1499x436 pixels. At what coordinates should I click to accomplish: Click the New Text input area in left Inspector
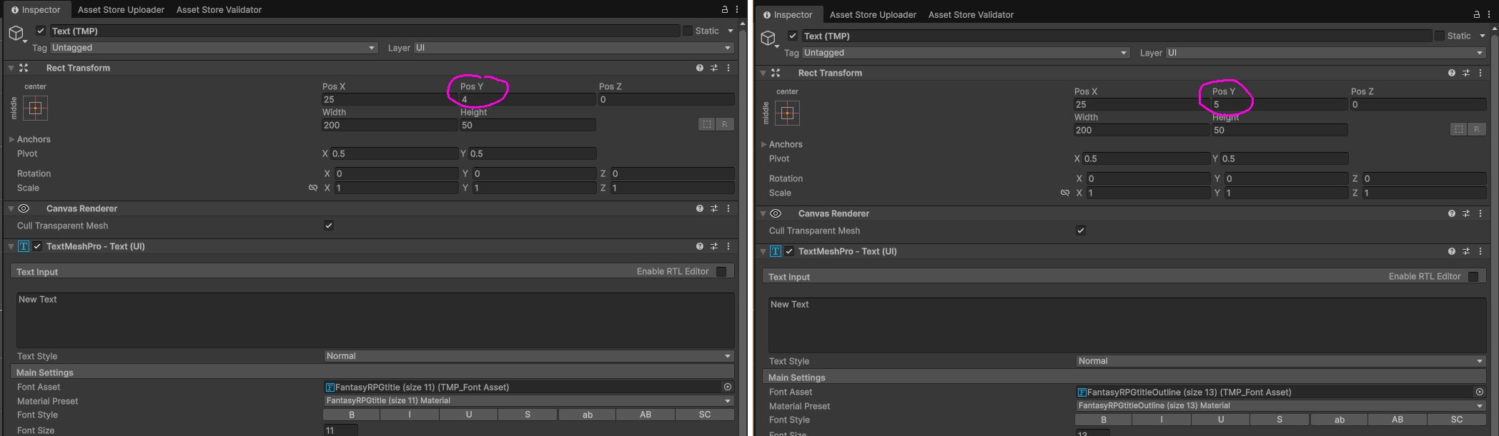375,320
